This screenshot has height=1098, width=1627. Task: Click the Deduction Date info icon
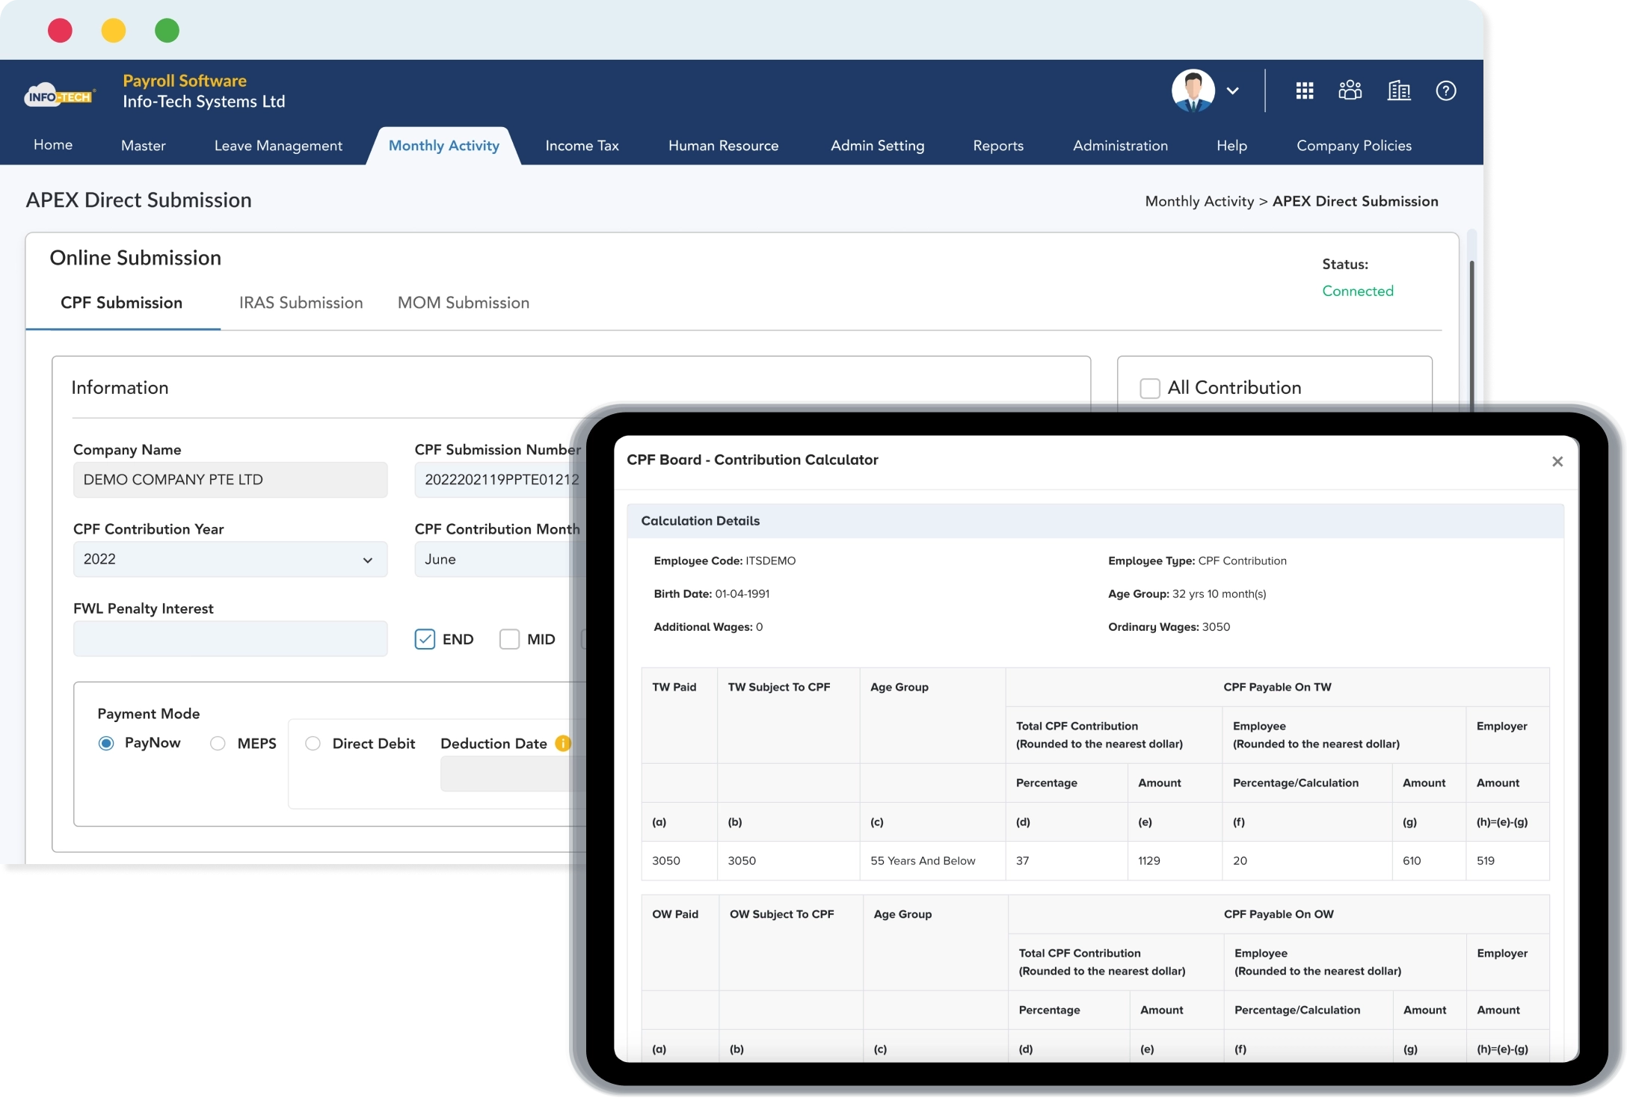point(563,743)
